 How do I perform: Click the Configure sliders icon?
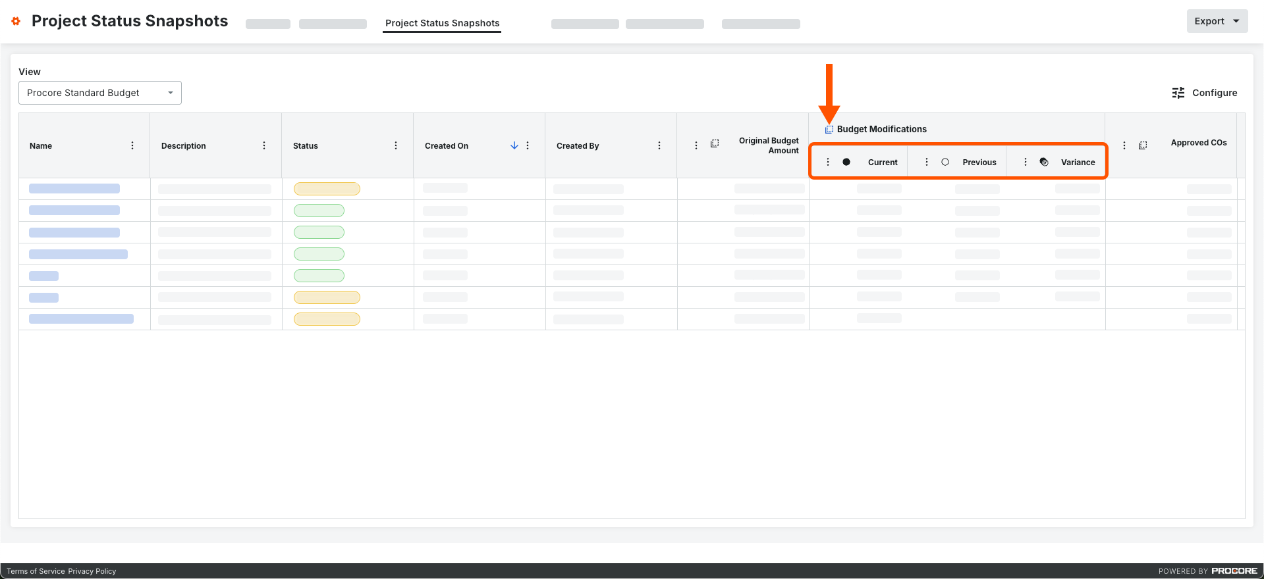(1178, 93)
